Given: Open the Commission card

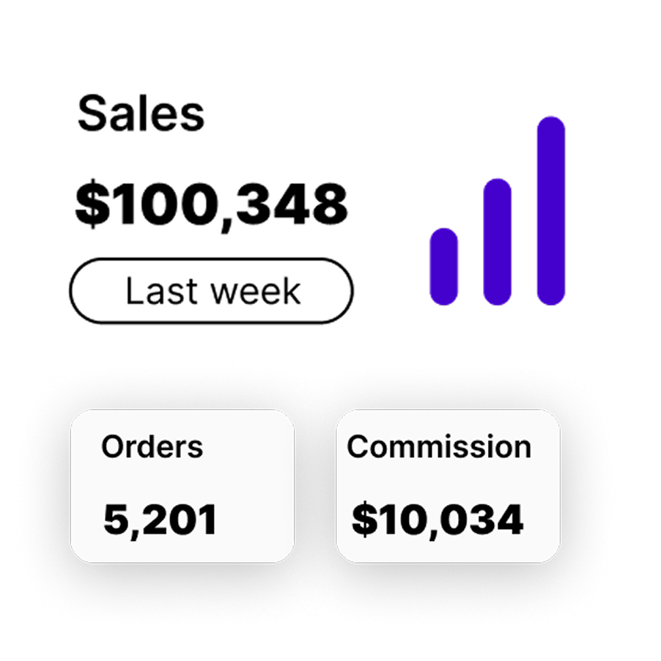Looking at the screenshot, I should pos(448,485).
